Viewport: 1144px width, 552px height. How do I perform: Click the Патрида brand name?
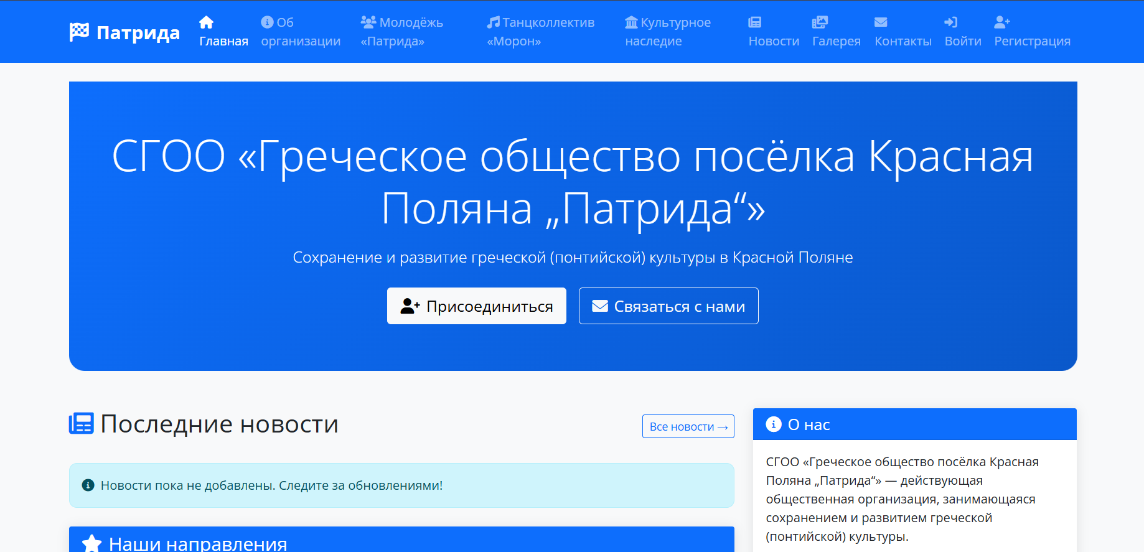tap(138, 32)
